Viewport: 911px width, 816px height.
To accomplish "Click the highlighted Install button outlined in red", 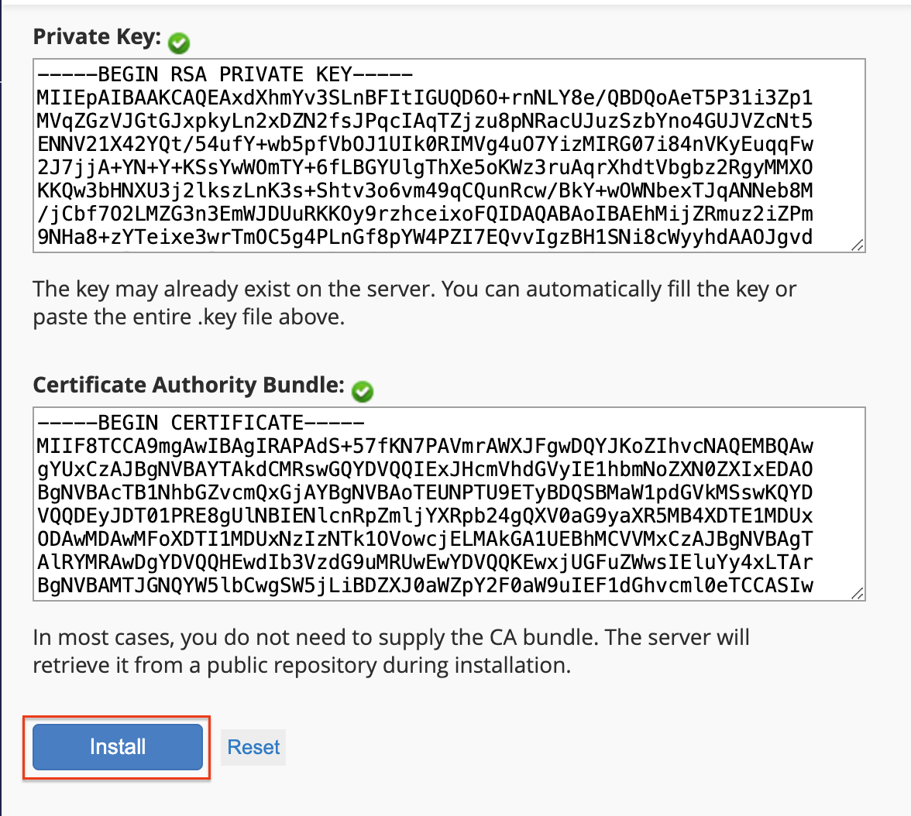I will 117,746.
